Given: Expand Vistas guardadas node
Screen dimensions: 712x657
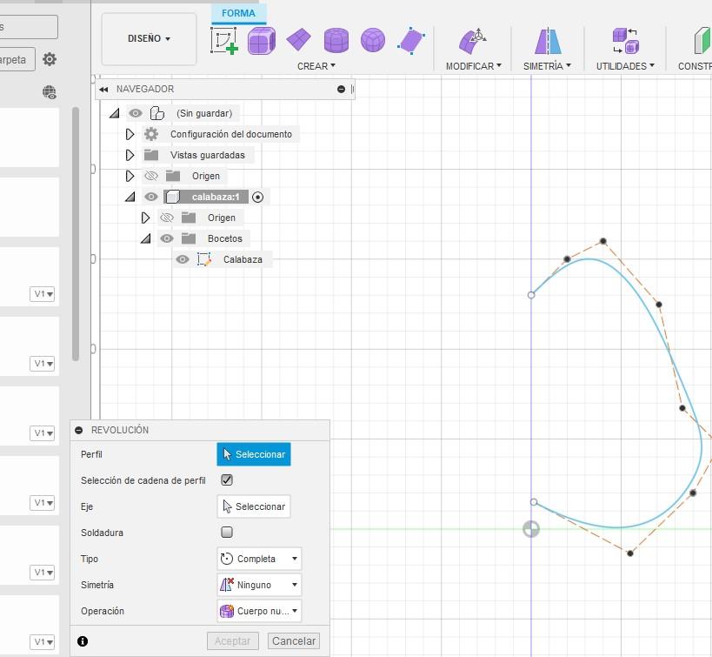Looking at the screenshot, I should [x=130, y=155].
